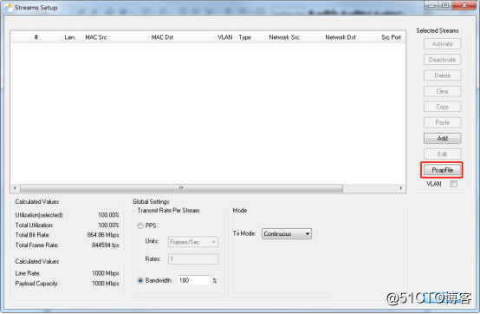This screenshot has width=480, height=314.
Task: Click the Bandwidth percentage input field
Action: 194,280
